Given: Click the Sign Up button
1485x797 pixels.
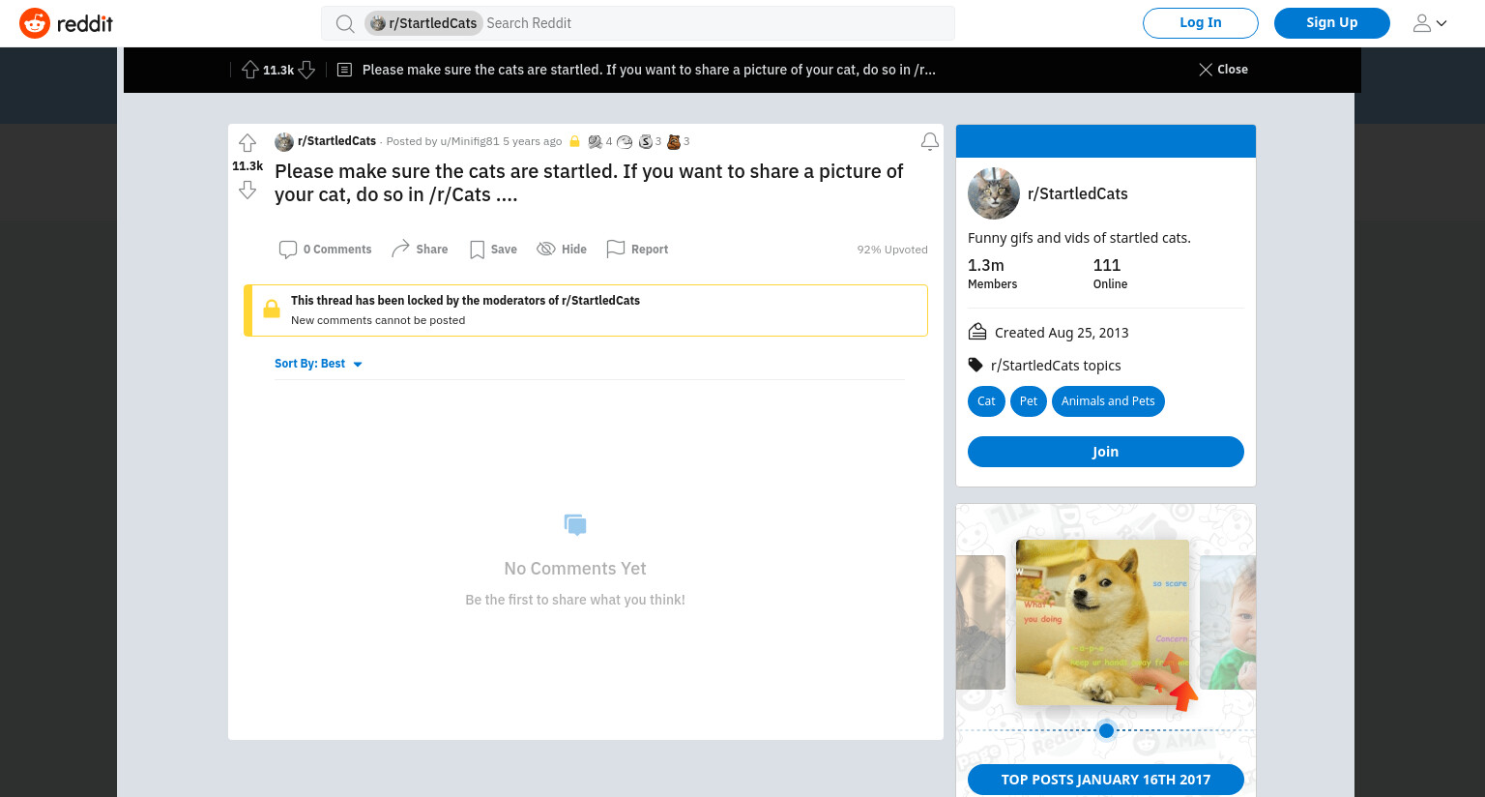Looking at the screenshot, I should (x=1332, y=23).
